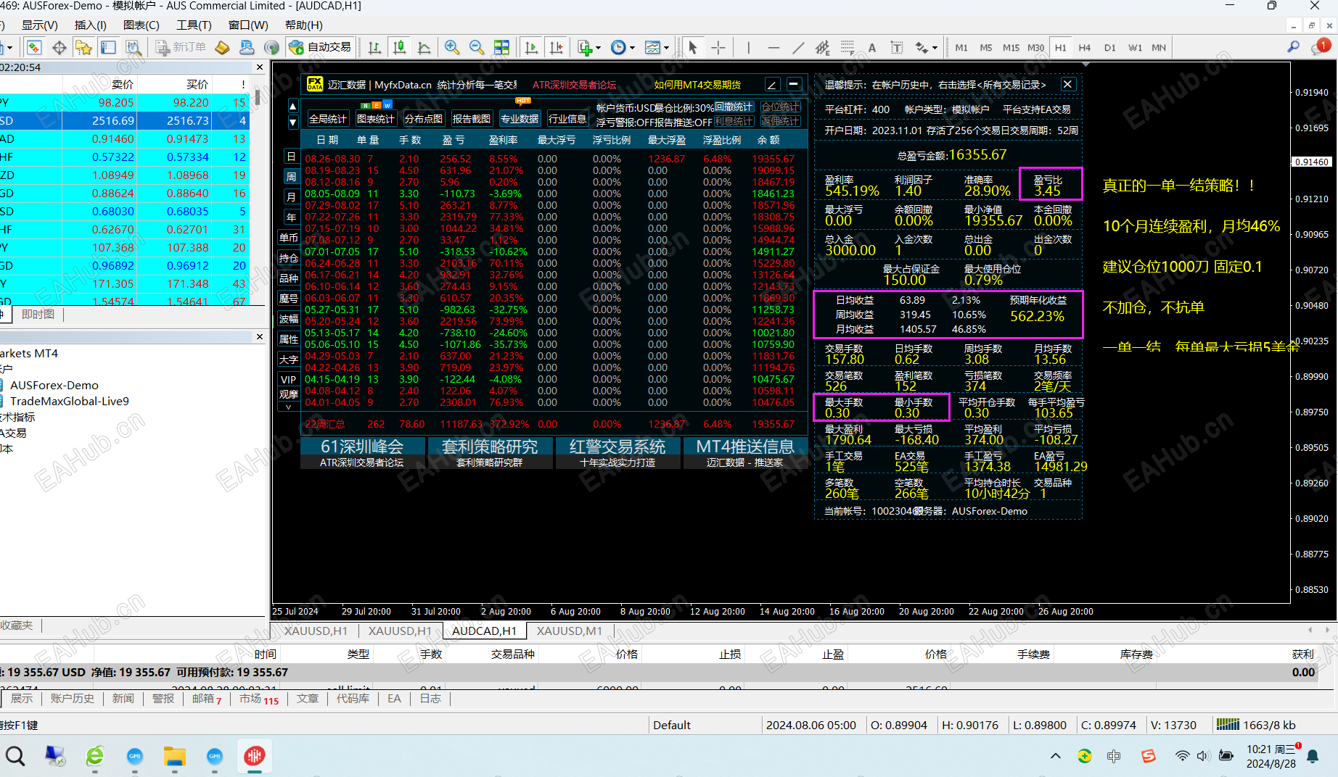This screenshot has width=1338, height=777.
Task: Open File Explorer from the taskbar
Action: pyautogui.click(x=174, y=756)
